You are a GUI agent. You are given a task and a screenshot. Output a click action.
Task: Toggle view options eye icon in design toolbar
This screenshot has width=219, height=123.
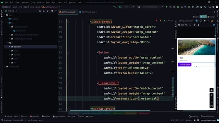(179, 25)
